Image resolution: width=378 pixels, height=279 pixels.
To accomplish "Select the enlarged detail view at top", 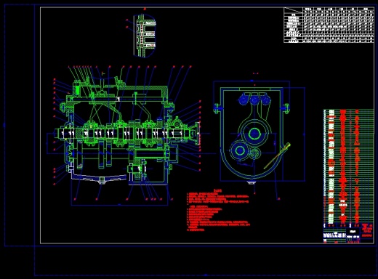I will 145,36.
